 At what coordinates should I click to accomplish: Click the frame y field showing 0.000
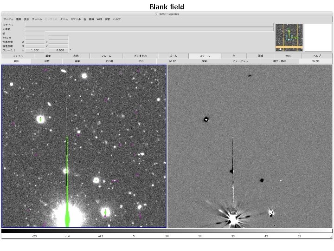pyautogui.click(x=58, y=50)
